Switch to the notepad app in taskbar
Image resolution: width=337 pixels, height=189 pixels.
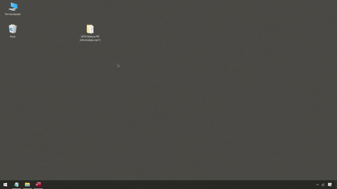pyautogui.click(x=16, y=184)
